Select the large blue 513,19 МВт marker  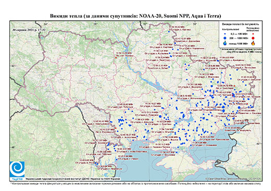point(160,117)
